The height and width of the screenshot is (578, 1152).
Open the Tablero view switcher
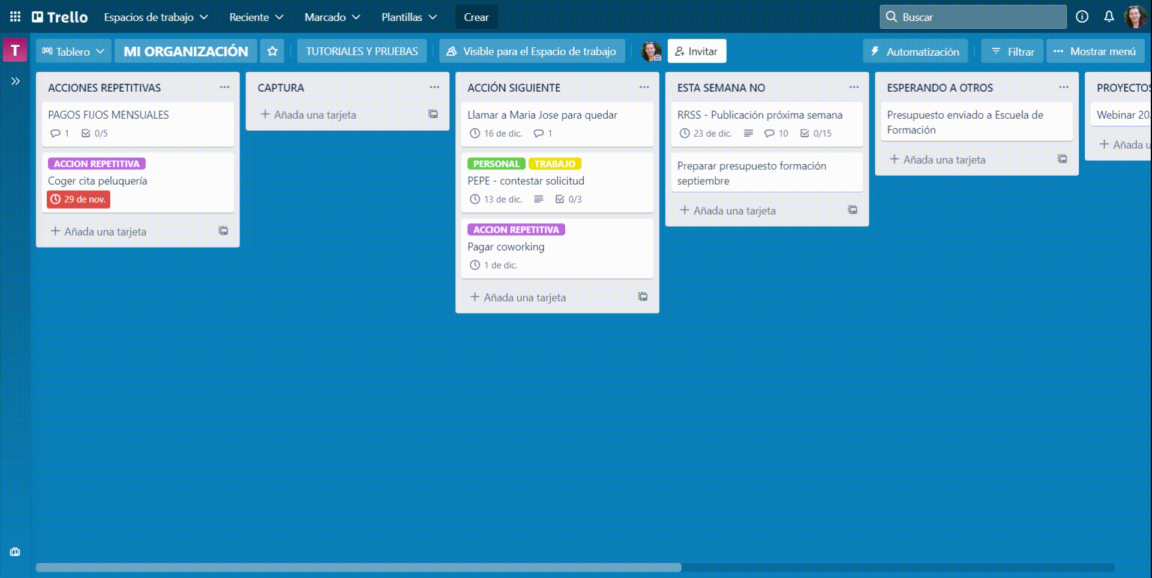pyautogui.click(x=74, y=51)
